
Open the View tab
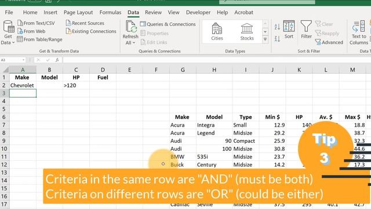pos(173,12)
